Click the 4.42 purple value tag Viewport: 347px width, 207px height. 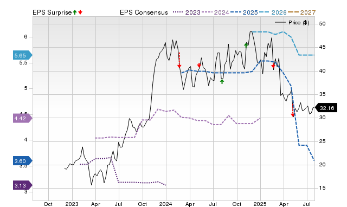coord(22,118)
